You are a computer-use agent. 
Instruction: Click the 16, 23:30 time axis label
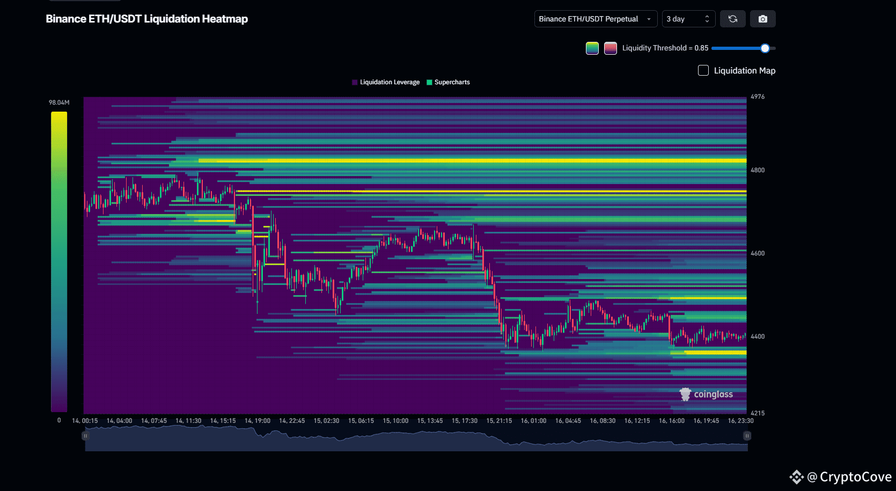740,421
